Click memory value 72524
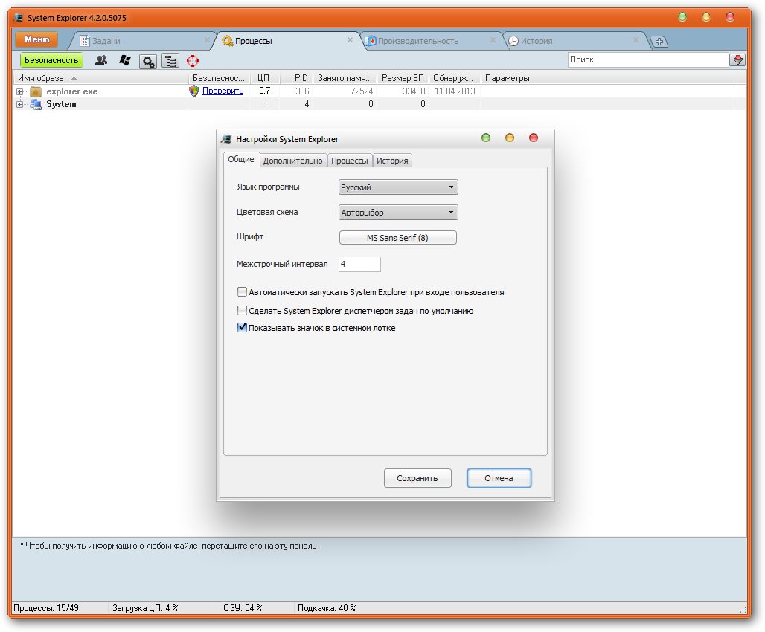 [362, 91]
